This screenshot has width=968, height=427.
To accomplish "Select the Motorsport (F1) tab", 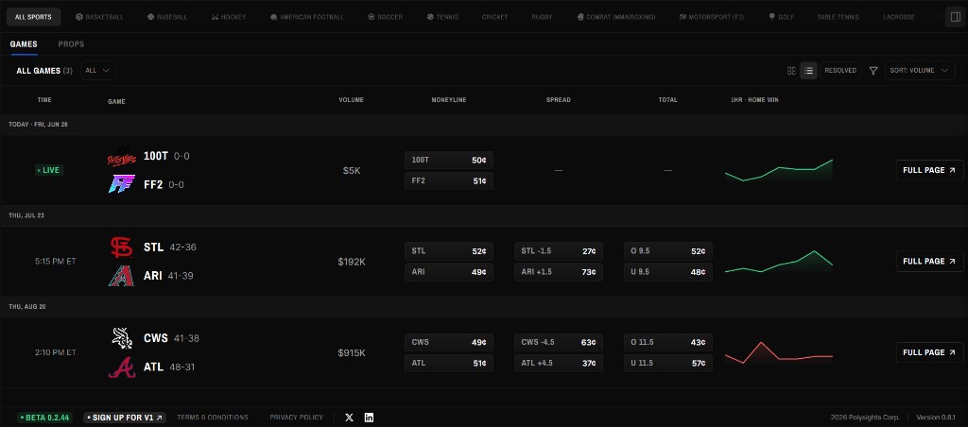I will coord(712,17).
